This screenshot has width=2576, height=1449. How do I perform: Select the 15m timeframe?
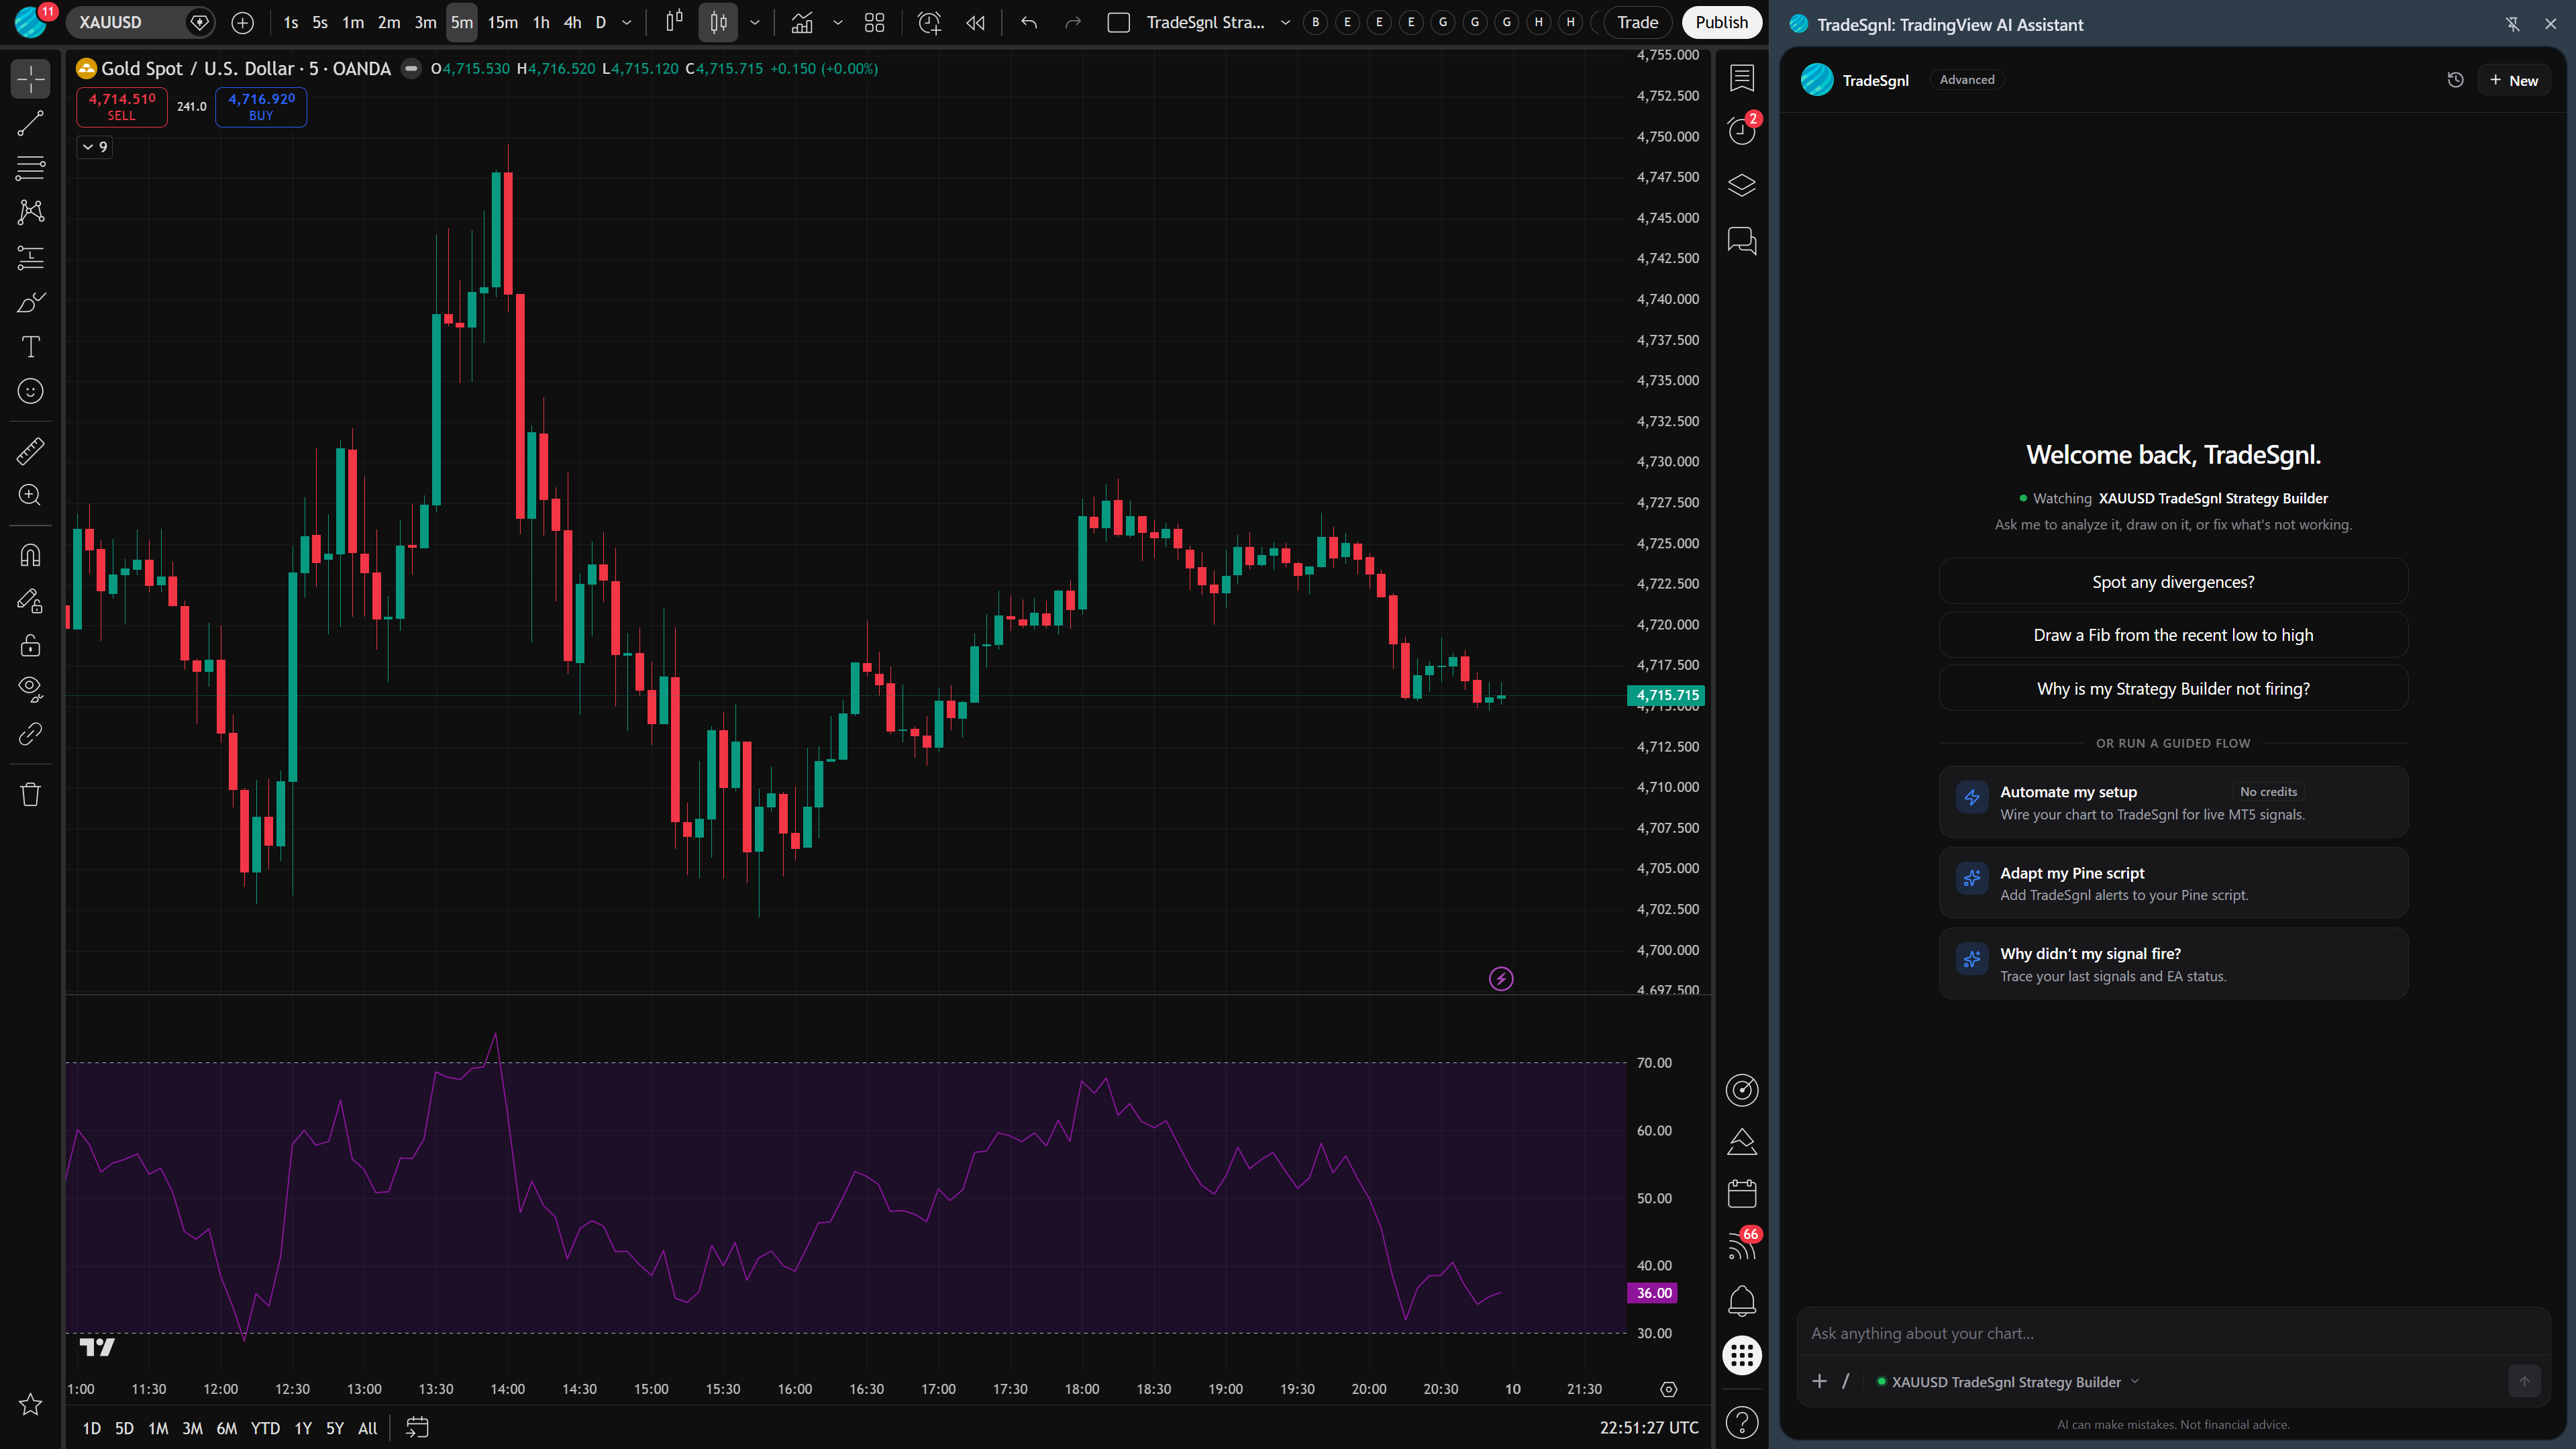[x=502, y=22]
